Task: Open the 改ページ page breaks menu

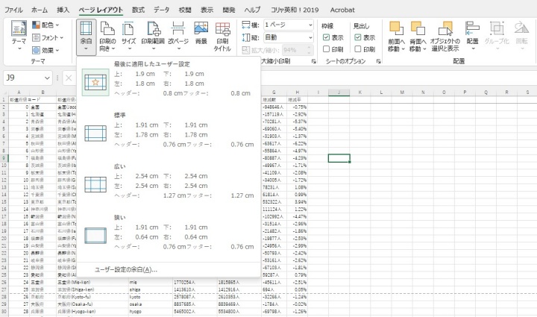Action: [178, 37]
